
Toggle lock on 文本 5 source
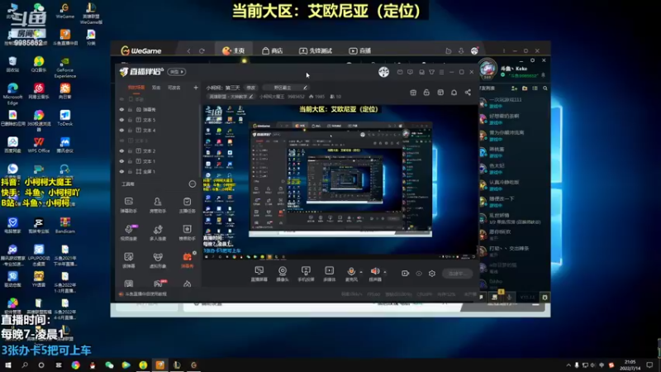pos(131,120)
